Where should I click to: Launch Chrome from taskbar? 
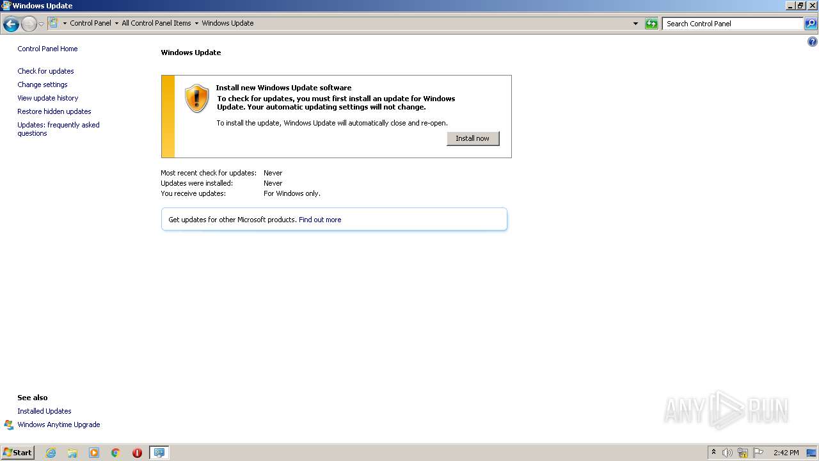coord(115,453)
